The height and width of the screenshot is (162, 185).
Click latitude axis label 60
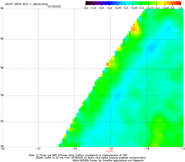(2, 8)
